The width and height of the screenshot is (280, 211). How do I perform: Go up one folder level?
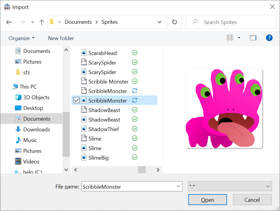(x=42, y=22)
